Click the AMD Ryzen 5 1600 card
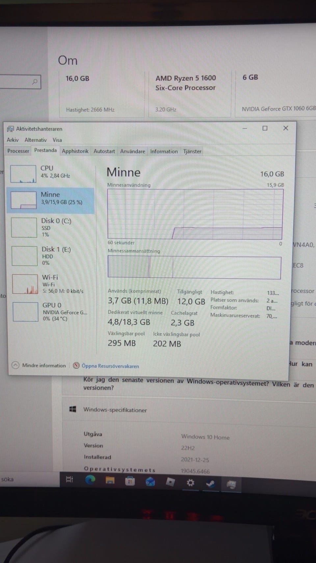 (x=190, y=93)
